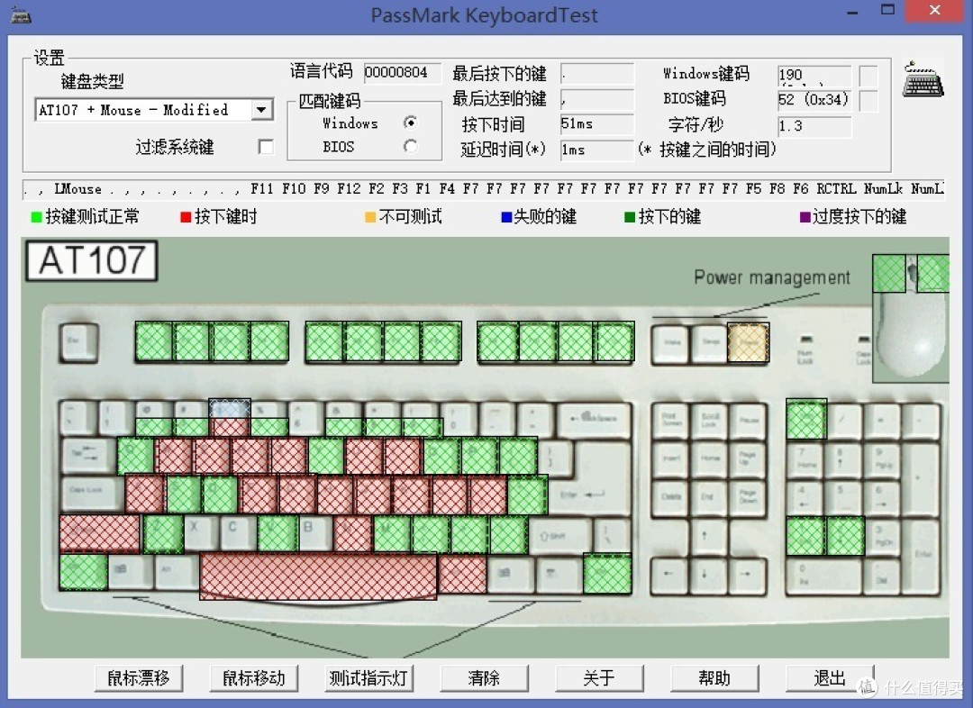Click the green-hatched left Ctrl key
This screenshot has height=708, width=973.
pyautogui.click(x=84, y=572)
